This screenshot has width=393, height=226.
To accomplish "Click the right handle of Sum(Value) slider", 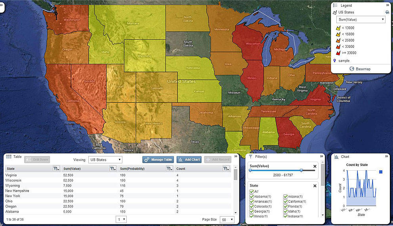I will coord(301,170).
